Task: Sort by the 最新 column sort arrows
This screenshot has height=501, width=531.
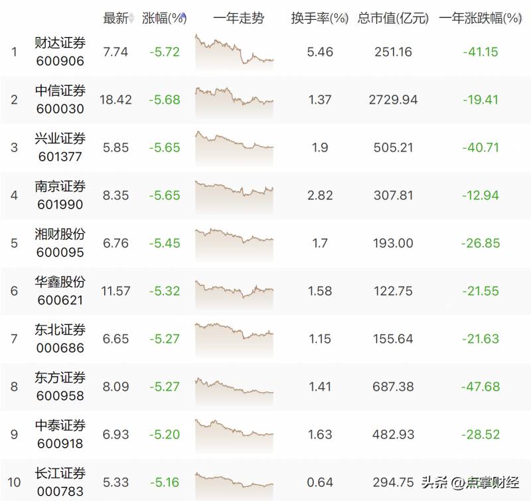Action: (131, 18)
